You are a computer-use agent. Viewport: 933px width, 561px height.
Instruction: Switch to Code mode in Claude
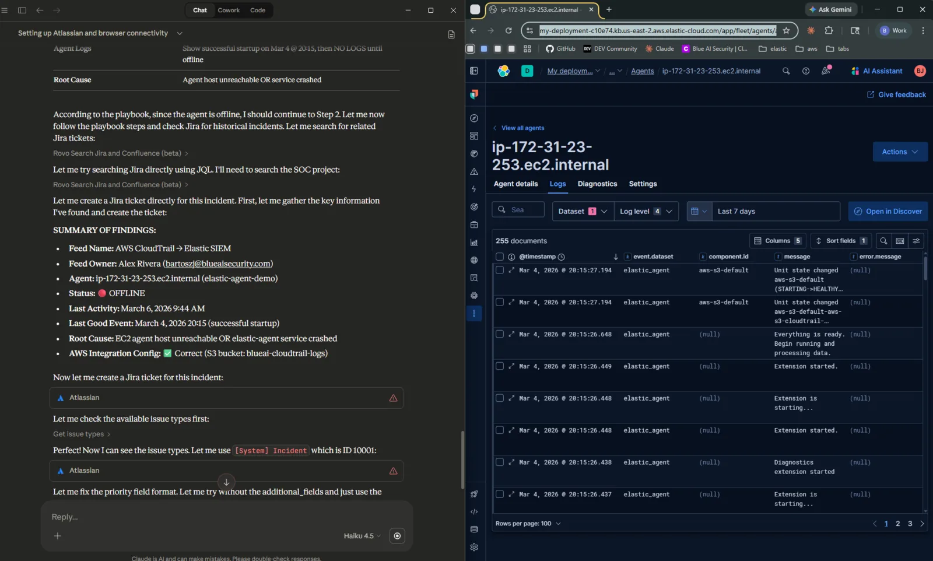(x=258, y=10)
